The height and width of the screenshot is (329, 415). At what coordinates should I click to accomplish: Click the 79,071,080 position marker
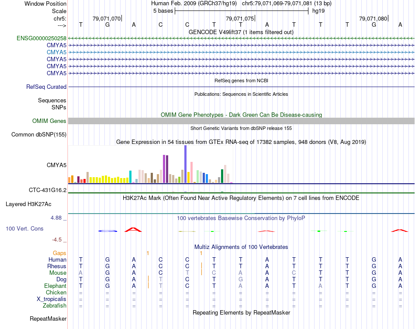373,18
